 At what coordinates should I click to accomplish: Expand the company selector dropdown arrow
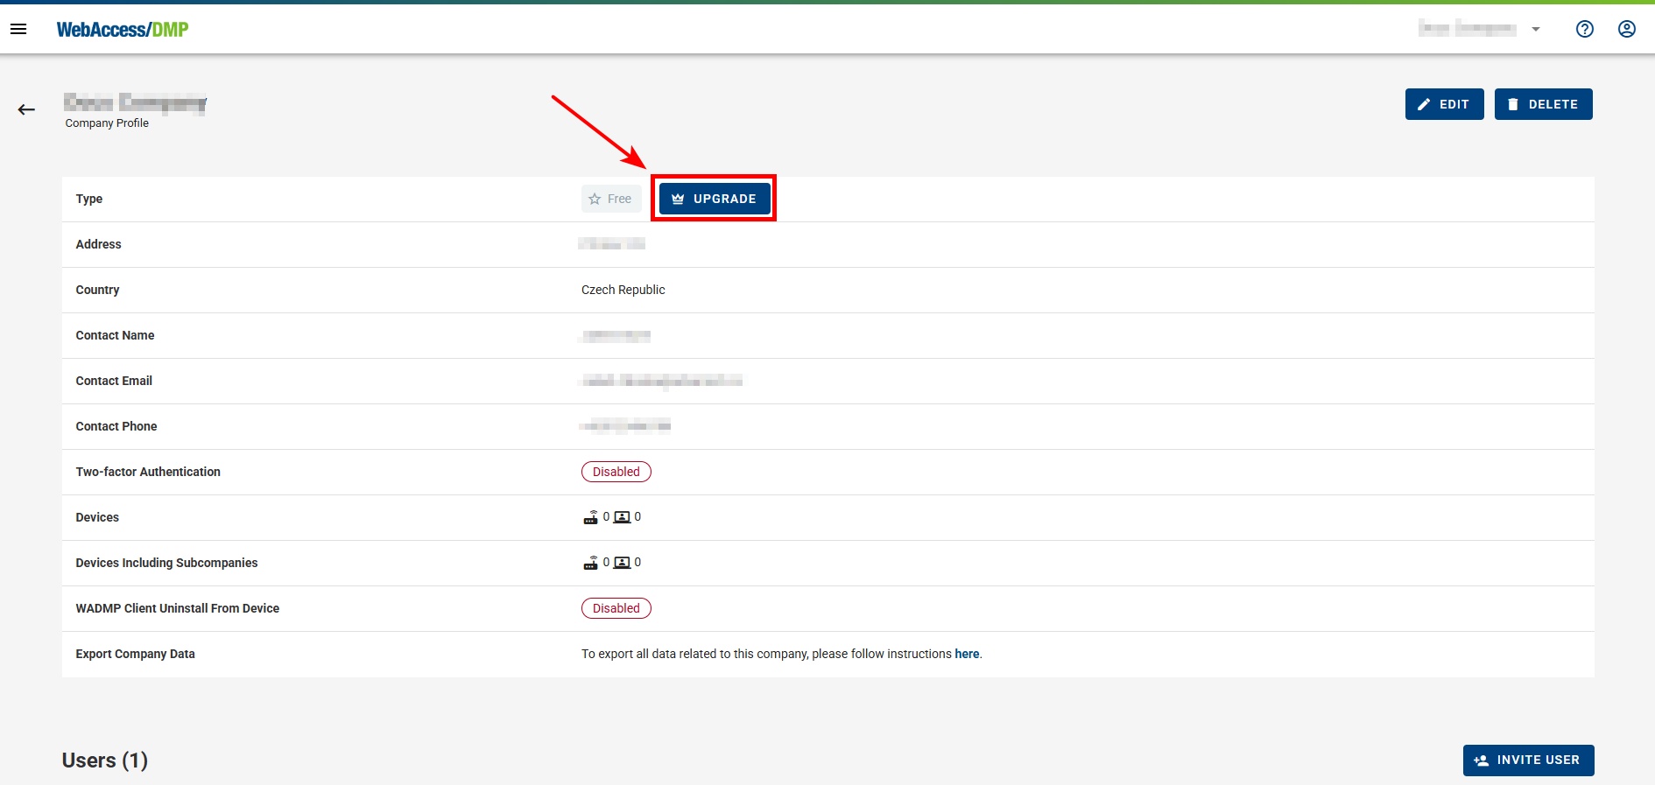(x=1535, y=29)
